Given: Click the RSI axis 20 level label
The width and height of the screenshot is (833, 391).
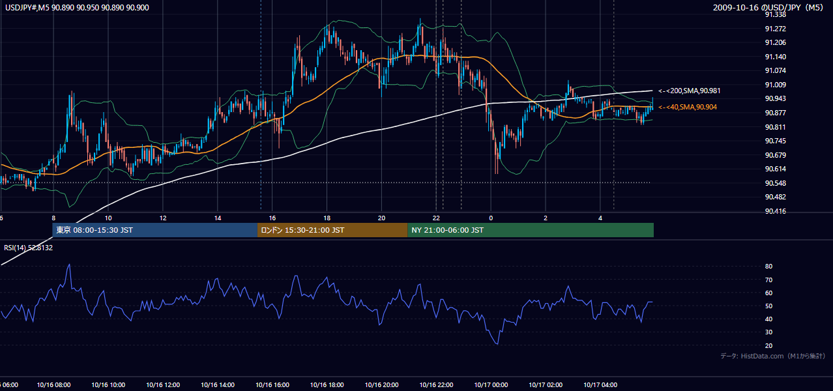Looking at the screenshot, I should 768,345.
